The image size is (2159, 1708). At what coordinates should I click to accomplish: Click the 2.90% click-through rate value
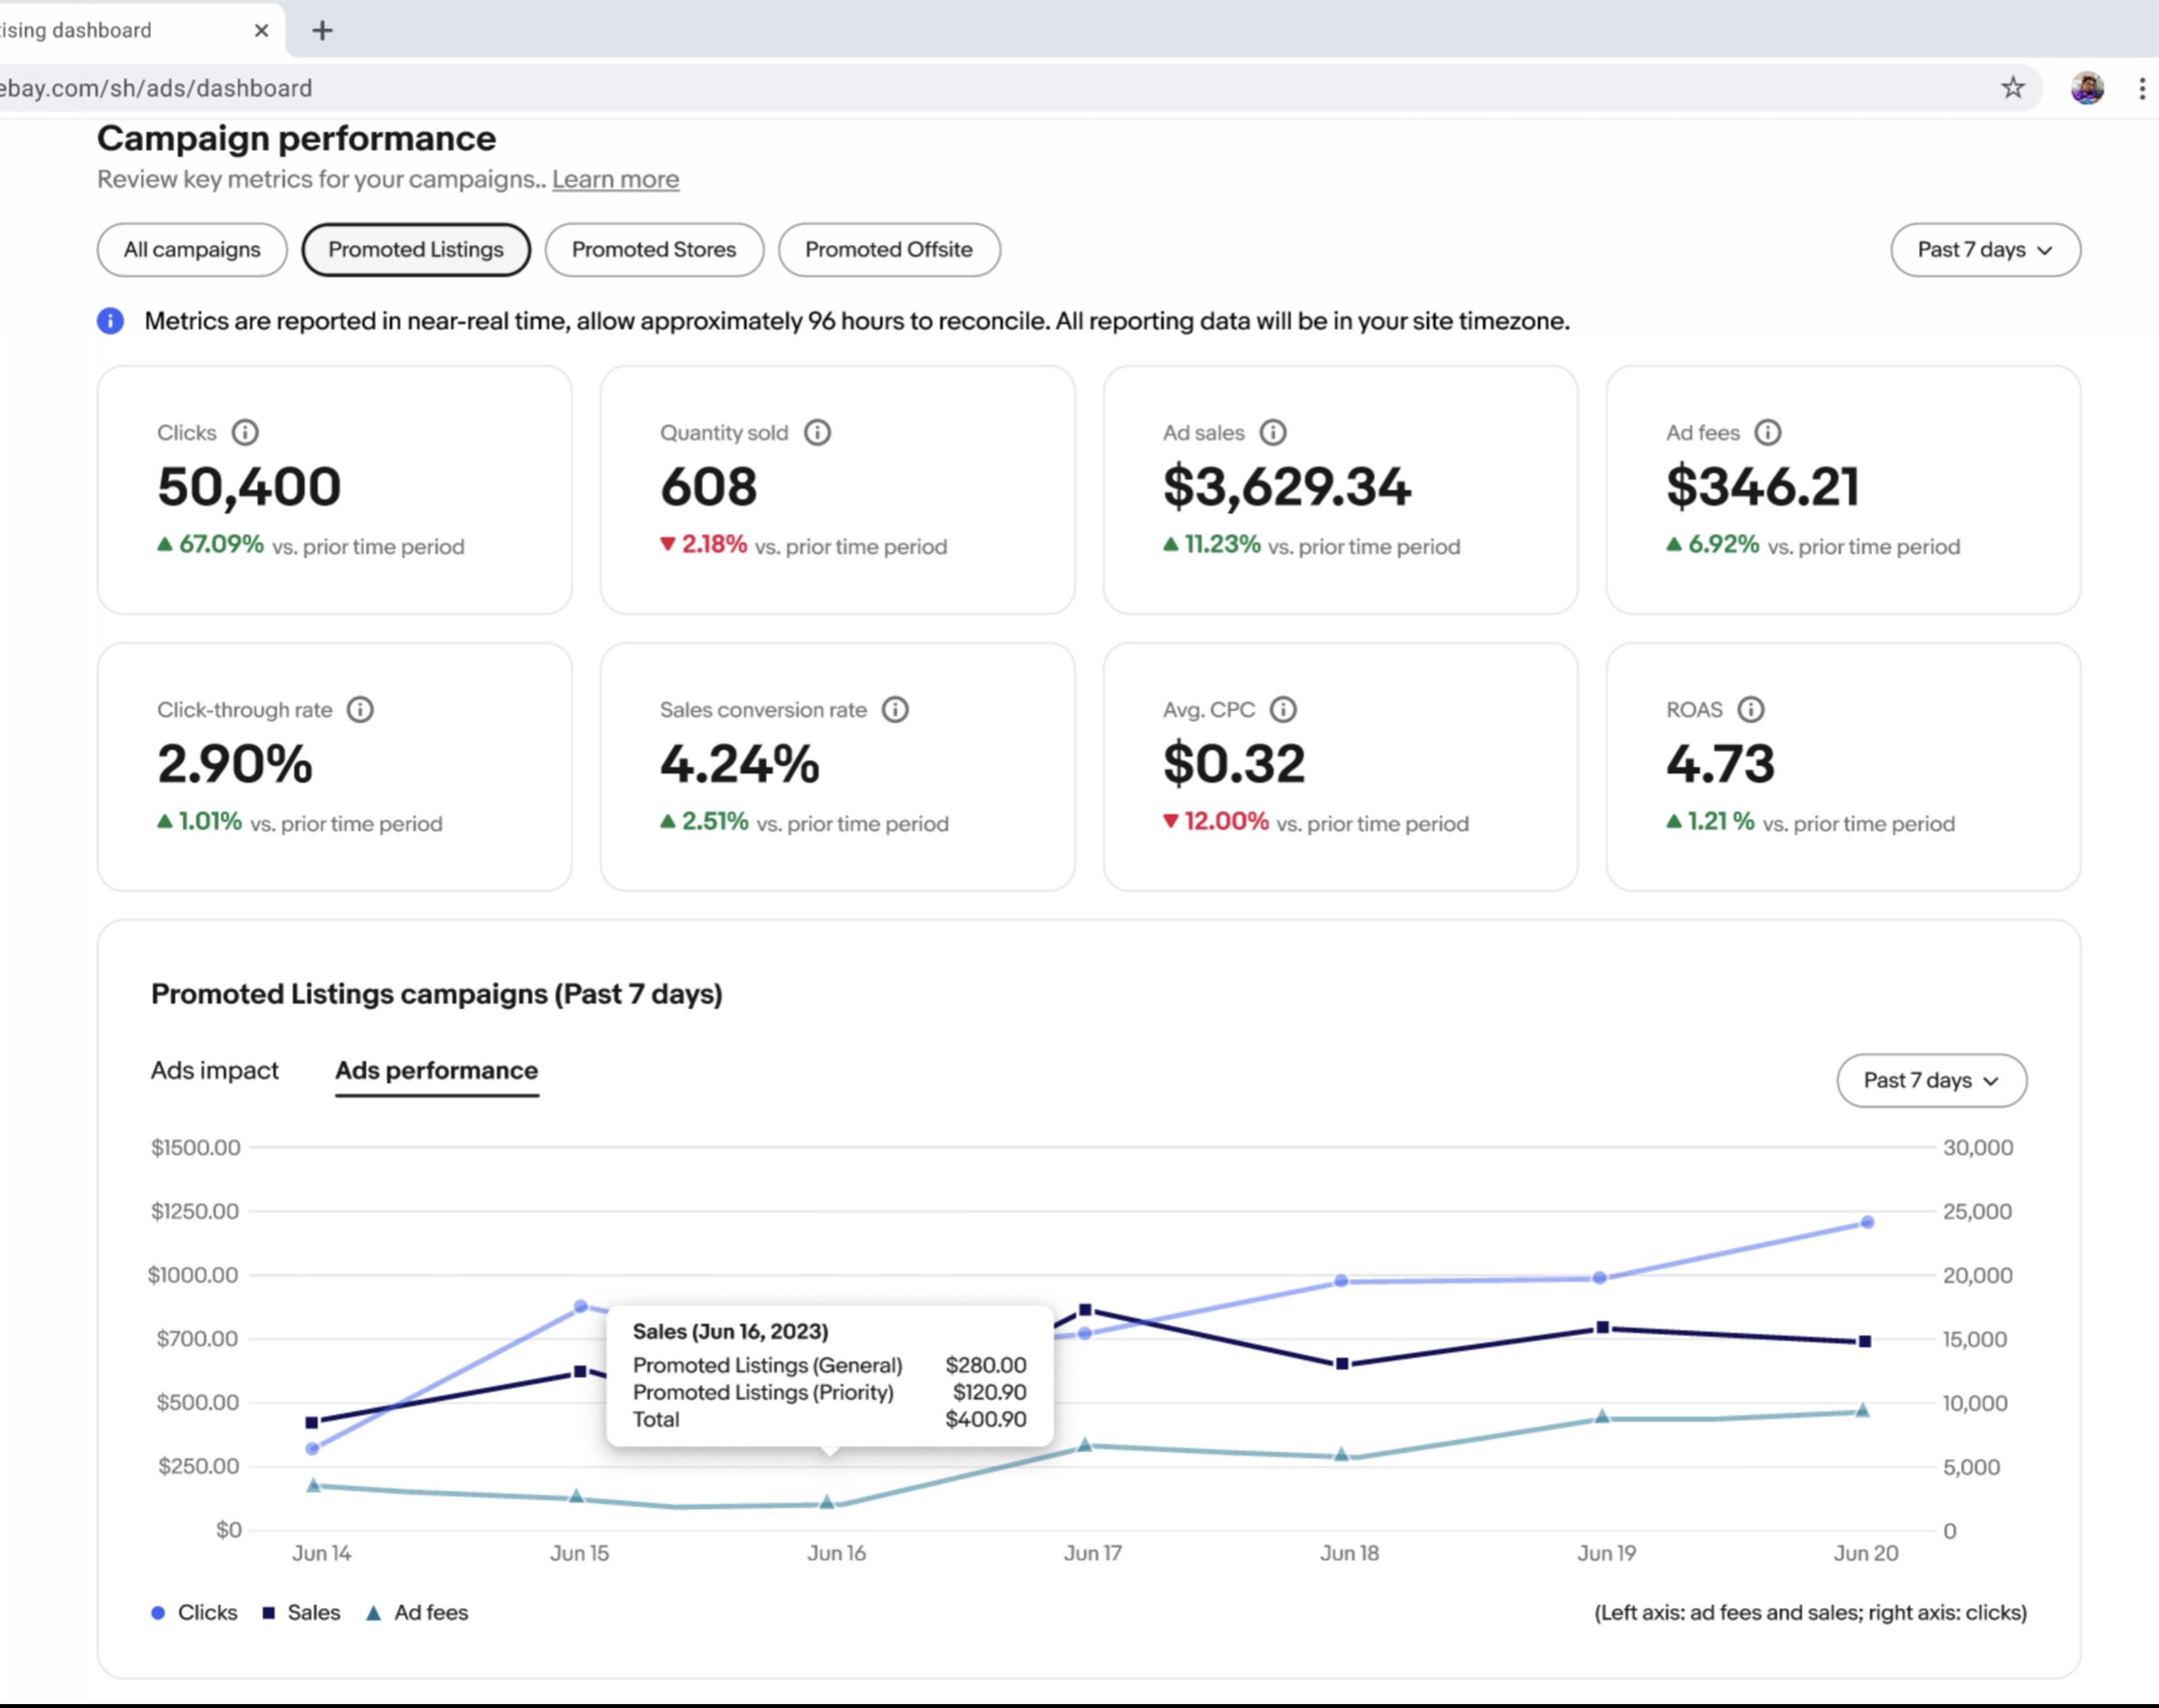[x=235, y=764]
